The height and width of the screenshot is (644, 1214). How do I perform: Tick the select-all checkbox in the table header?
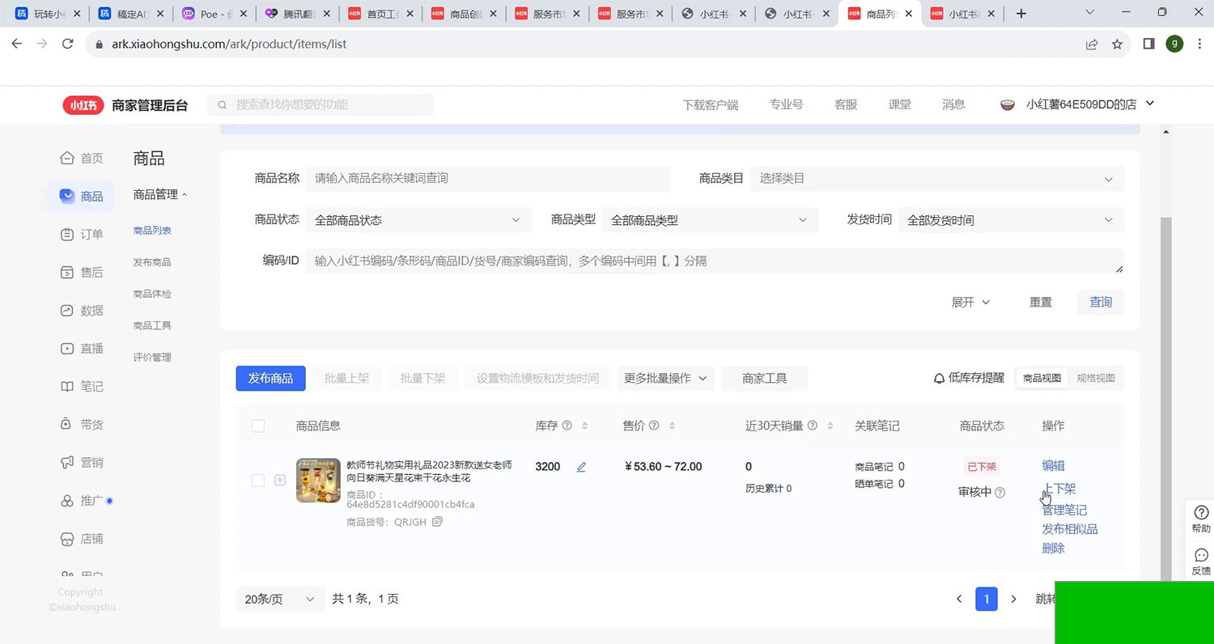click(x=258, y=426)
